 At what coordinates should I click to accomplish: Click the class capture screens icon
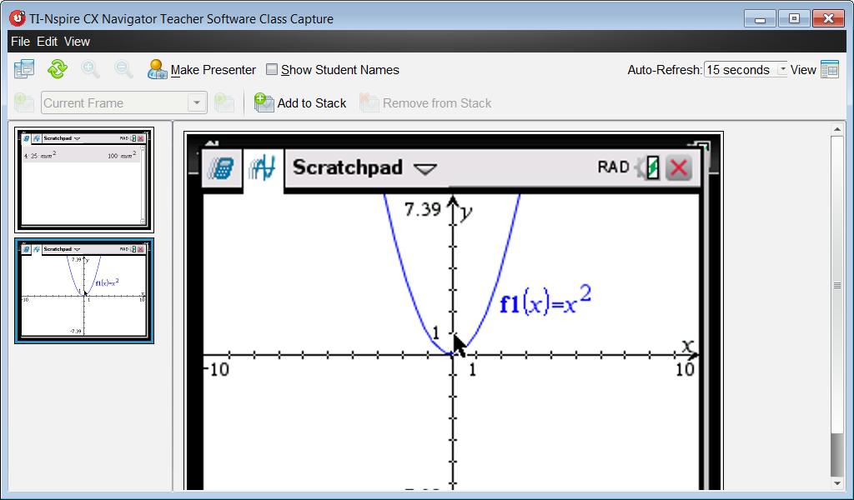[x=24, y=69]
